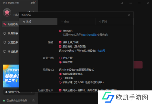Toggle the 自动登录 checkbox

60,31
